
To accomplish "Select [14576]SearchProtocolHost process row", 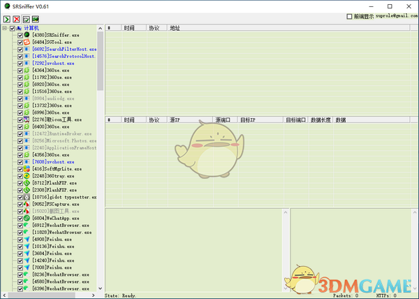I will (x=64, y=56).
